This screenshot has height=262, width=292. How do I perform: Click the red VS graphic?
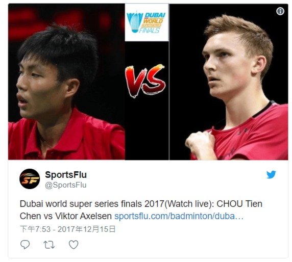click(x=145, y=81)
